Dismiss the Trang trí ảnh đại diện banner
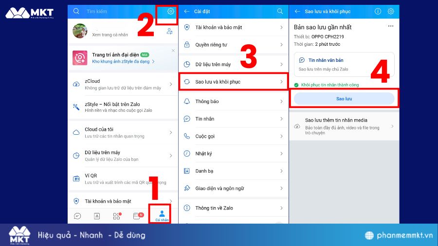 (x=173, y=51)
